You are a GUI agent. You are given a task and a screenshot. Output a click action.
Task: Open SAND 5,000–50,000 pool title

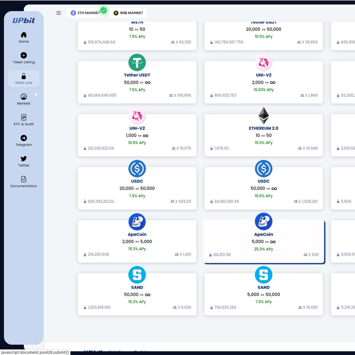pyautogui.click(x=264, y=287)
